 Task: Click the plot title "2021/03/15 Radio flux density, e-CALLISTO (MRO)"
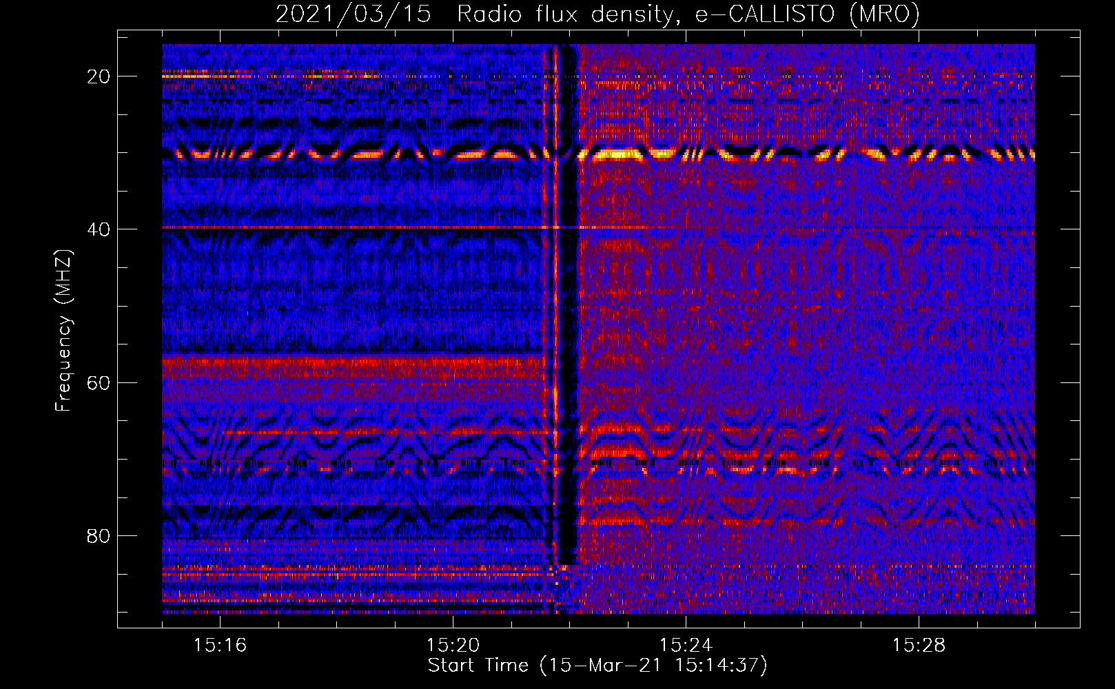(597, 14)
